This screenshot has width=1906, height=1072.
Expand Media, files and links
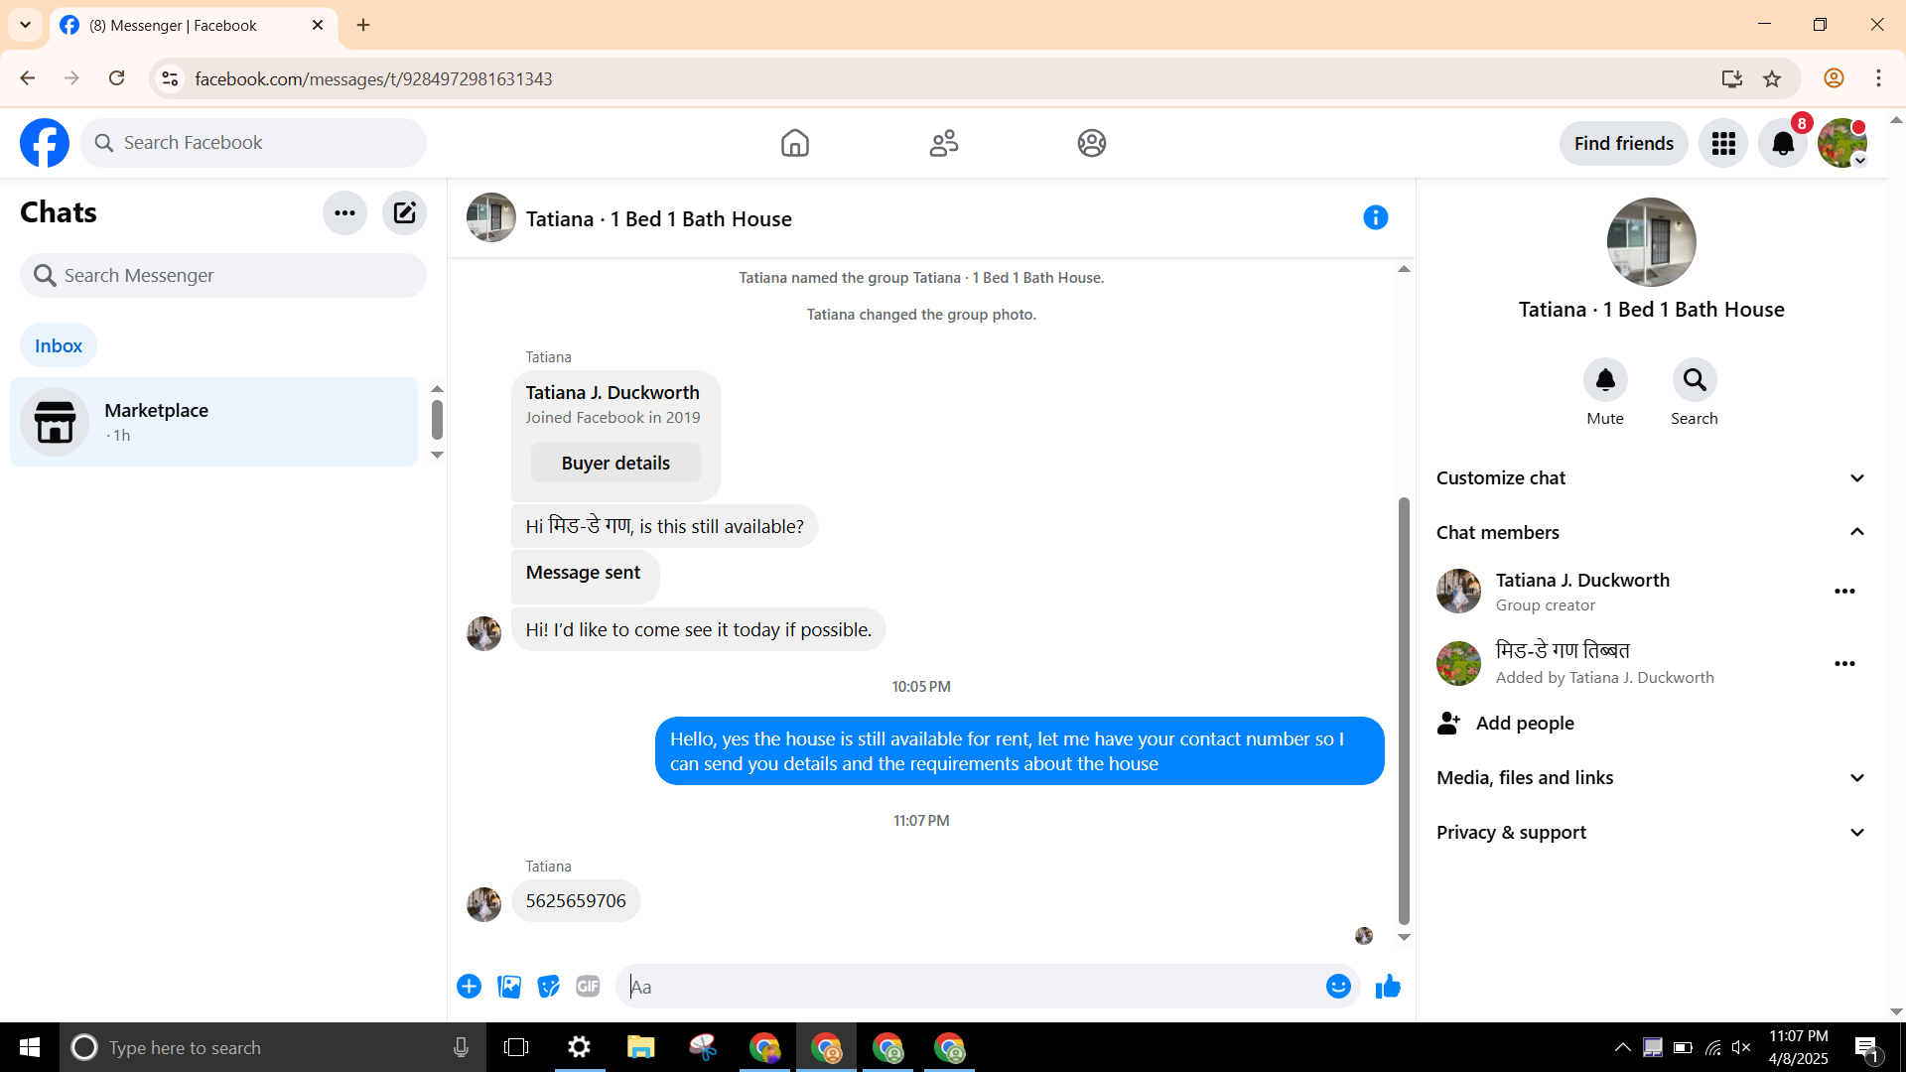tap(1650, 777)
